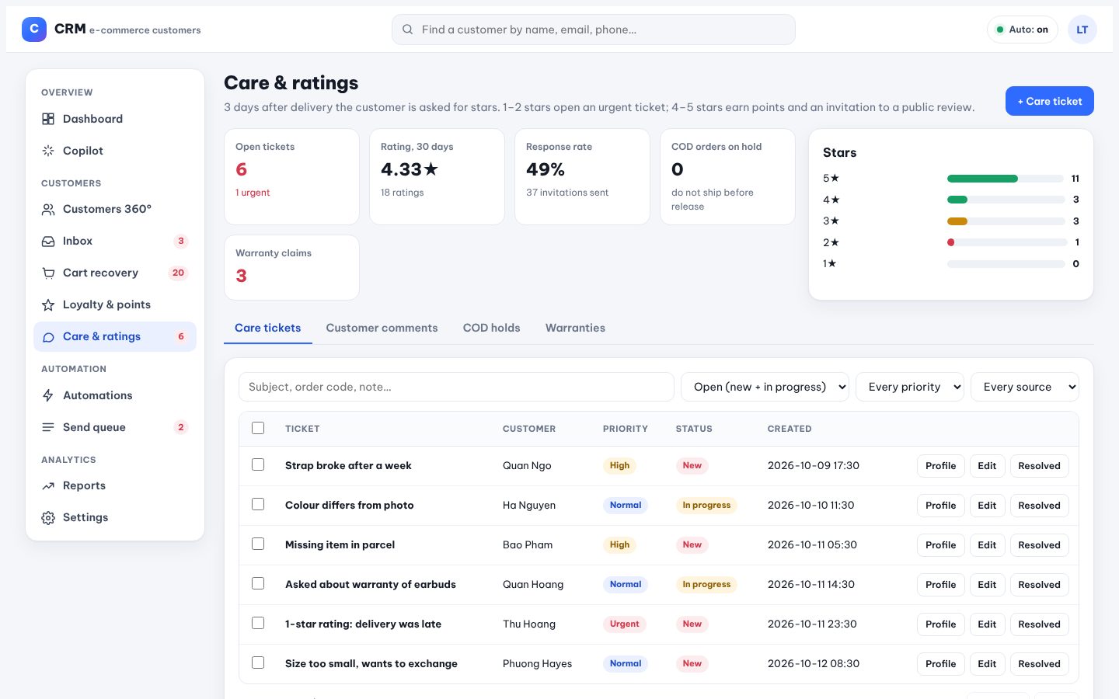Click the Care & ratings chat icon
This screenshot has width=1119, height=699.
click(x=48, y=336)
